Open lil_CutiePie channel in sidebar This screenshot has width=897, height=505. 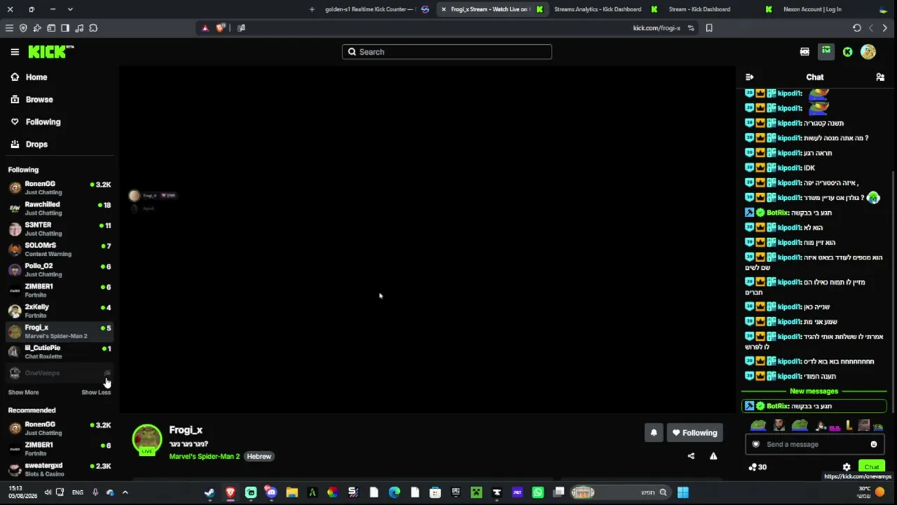point(60,352)
